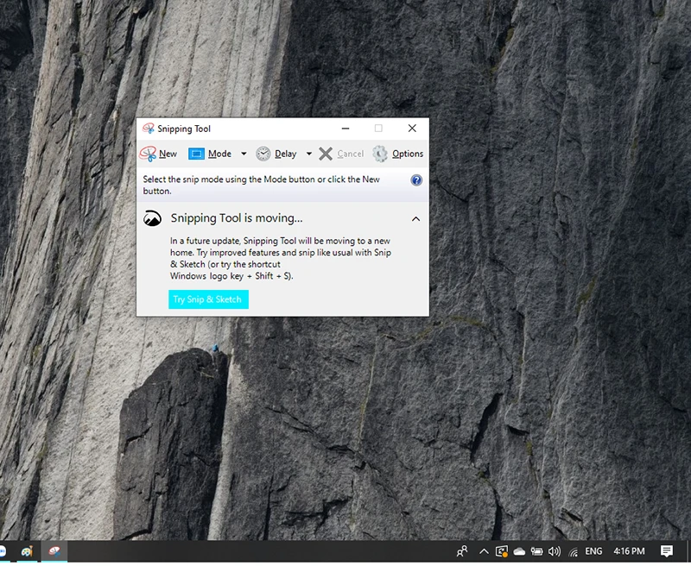Open the 4:16 PM taskbar clock
This screenshot has height=566, width=691.
629,551
